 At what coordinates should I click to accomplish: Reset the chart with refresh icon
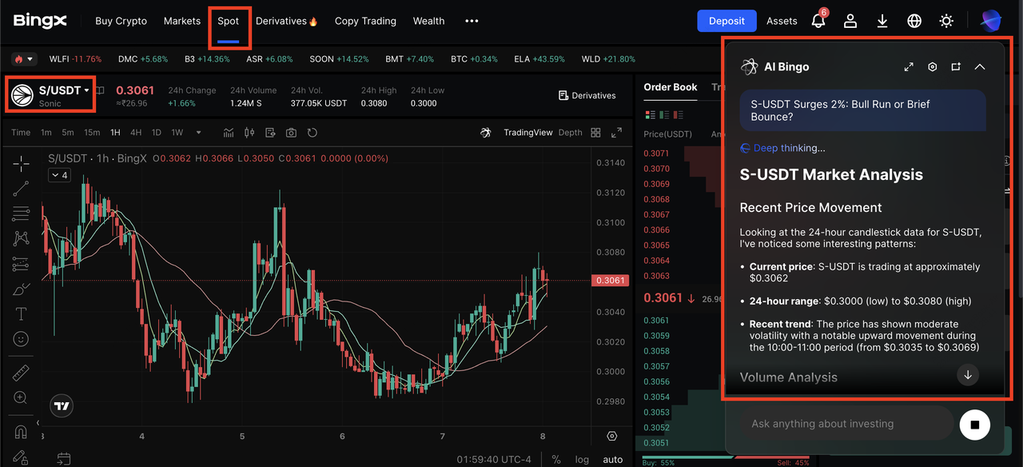(312, 133)
